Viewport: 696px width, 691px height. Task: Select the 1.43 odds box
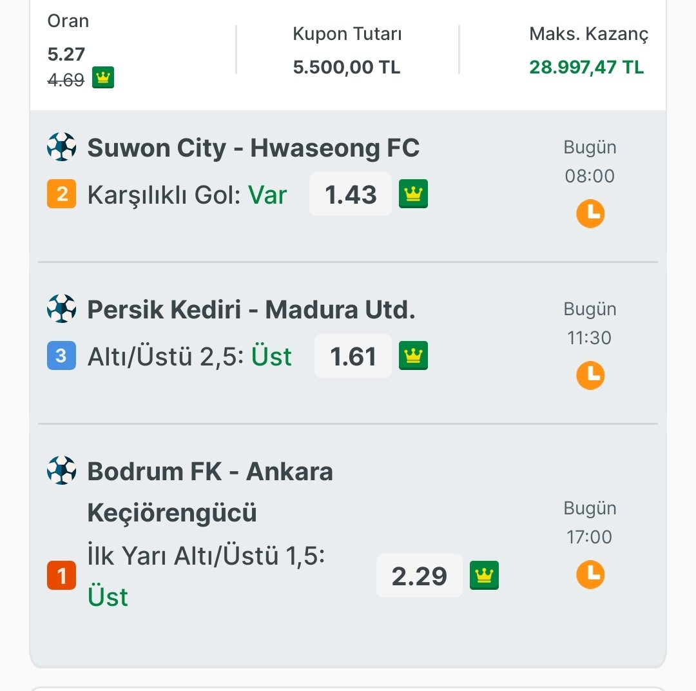tap(351, 194)
